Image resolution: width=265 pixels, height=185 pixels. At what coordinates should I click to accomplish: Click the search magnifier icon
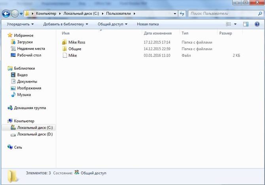pyautogui.click(x=260, y=13)
